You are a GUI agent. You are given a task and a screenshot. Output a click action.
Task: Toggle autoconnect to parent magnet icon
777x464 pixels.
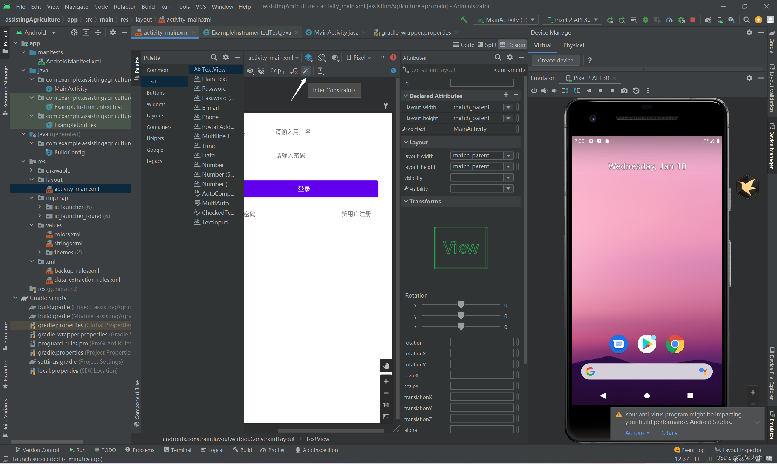(261, 71)
